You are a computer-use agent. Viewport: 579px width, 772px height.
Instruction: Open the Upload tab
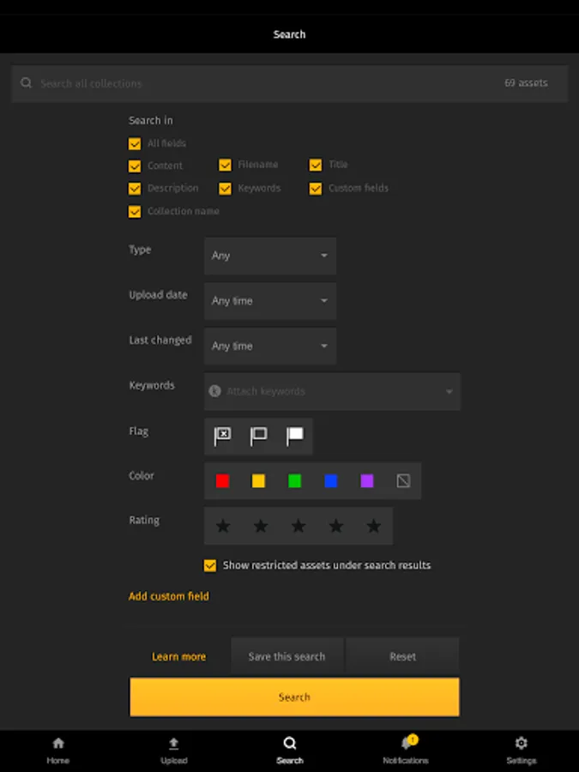pyautogui.click(x=174, y=751)
